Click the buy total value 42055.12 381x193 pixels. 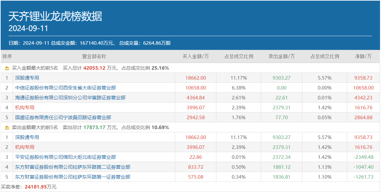(x=94, y=68)
